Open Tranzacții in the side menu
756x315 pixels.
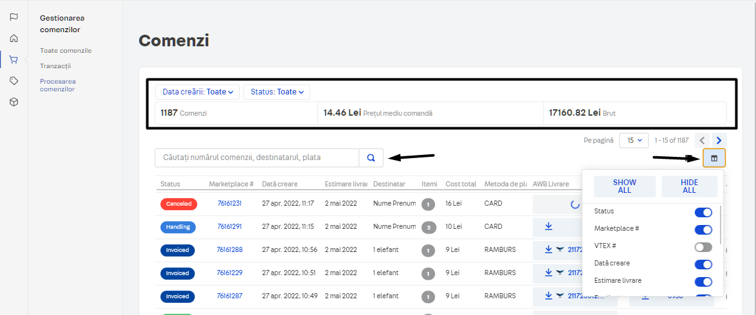coord(55,66)
